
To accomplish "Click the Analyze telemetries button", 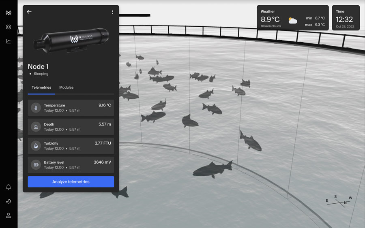I will (71, 182).
